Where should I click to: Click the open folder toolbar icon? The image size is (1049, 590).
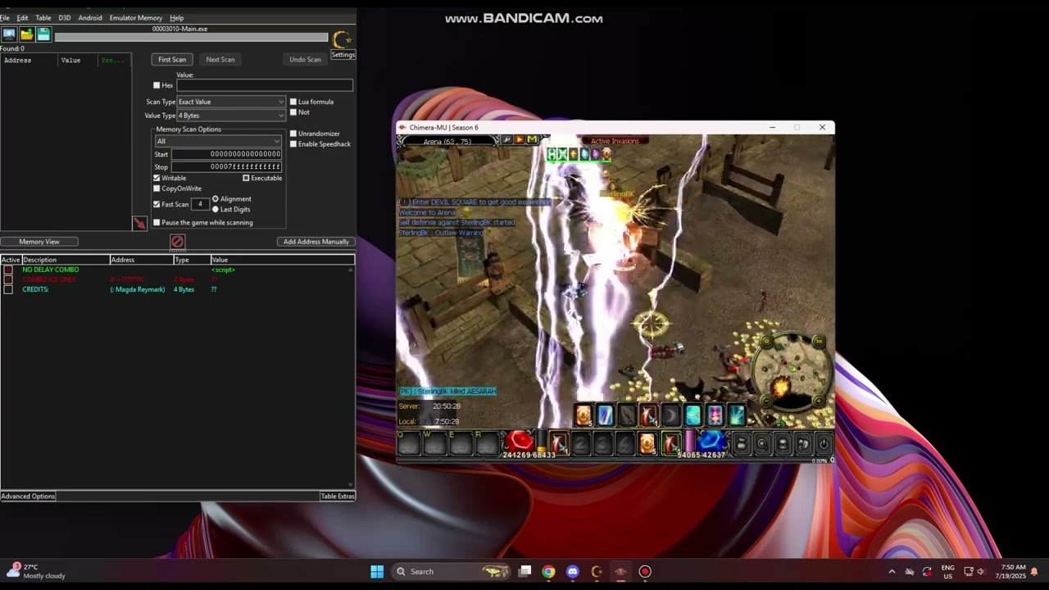pyautogui.click(x=26, y=34)
